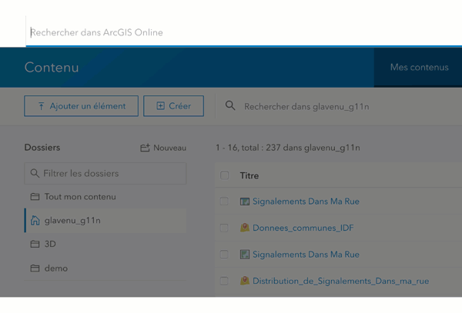
Task: Click the demo folder icon
Action: 35,268
